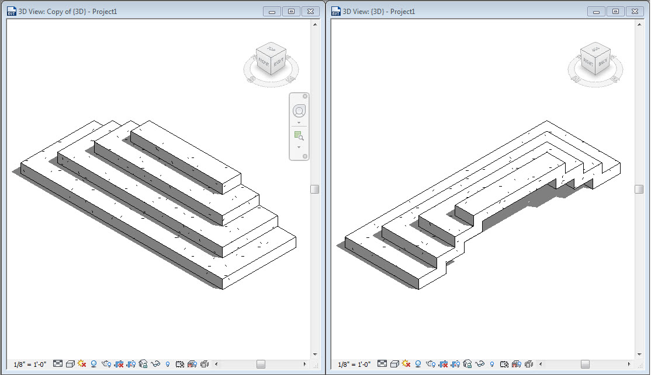651x375 pixels.
Task: Click scroll-right arrow in {3D} view
Action: pos(629,365)
